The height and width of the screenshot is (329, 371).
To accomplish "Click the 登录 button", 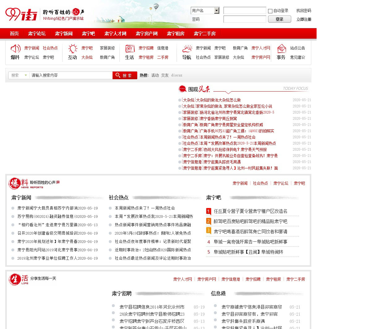I will (279, 19).
